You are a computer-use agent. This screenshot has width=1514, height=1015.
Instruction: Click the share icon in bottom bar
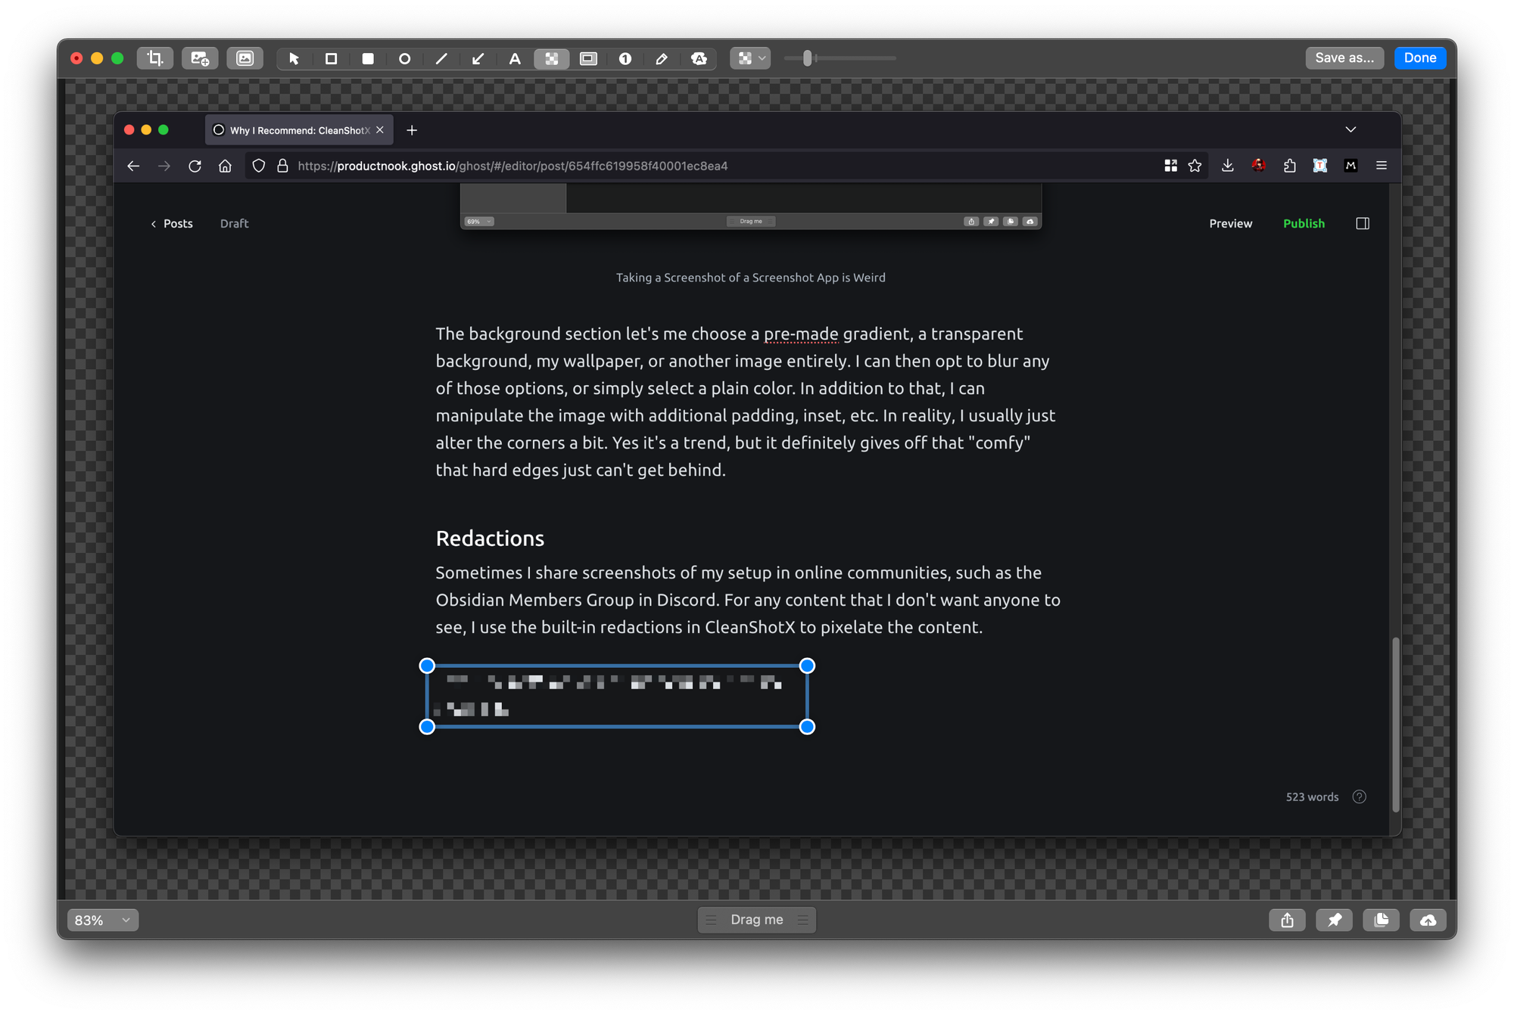click(1287, 920)
